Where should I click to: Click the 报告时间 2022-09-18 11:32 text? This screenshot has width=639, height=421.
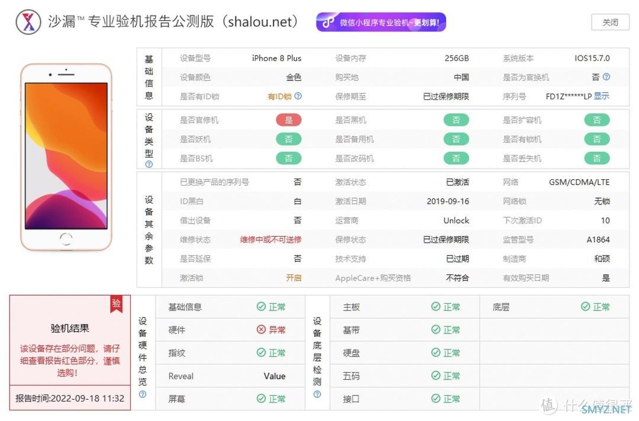70,398
